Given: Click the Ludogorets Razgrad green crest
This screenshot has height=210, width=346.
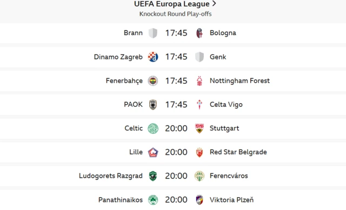Looking at the screenshot, I should [x=153, y=176].
